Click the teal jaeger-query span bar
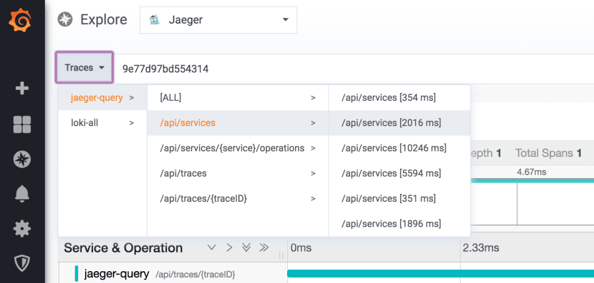Viewport: 594px width, 283px height. (x=436, y=272)
